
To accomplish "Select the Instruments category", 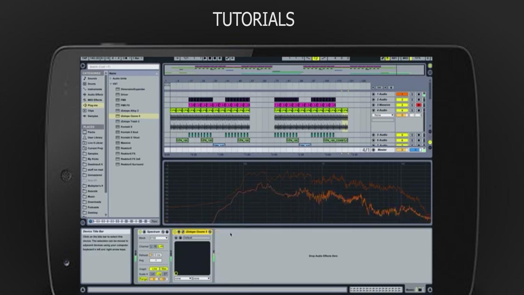I will point(93,89).
